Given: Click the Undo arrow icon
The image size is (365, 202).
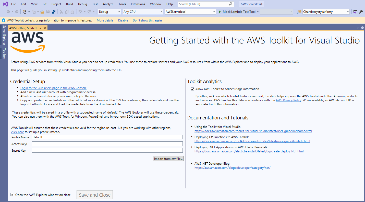Looking at the screenshot, I should 80,12.
